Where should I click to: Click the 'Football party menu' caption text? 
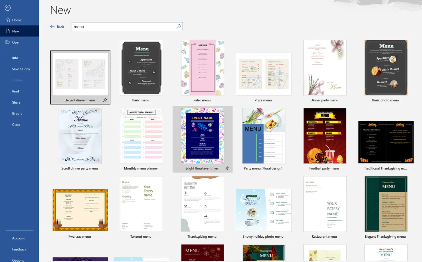pyautogui.click(x=324, y=168)
